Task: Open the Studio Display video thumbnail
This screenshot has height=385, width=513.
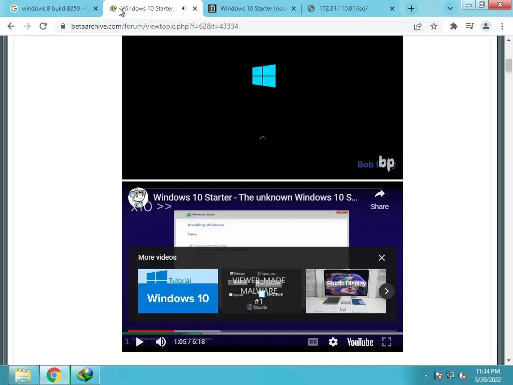Action: pos(346,291)
